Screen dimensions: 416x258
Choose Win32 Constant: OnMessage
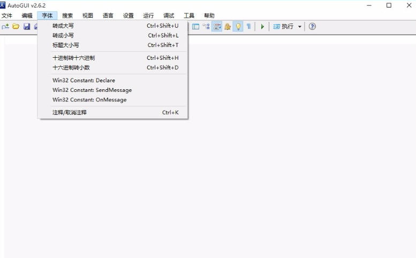[113, 100]
